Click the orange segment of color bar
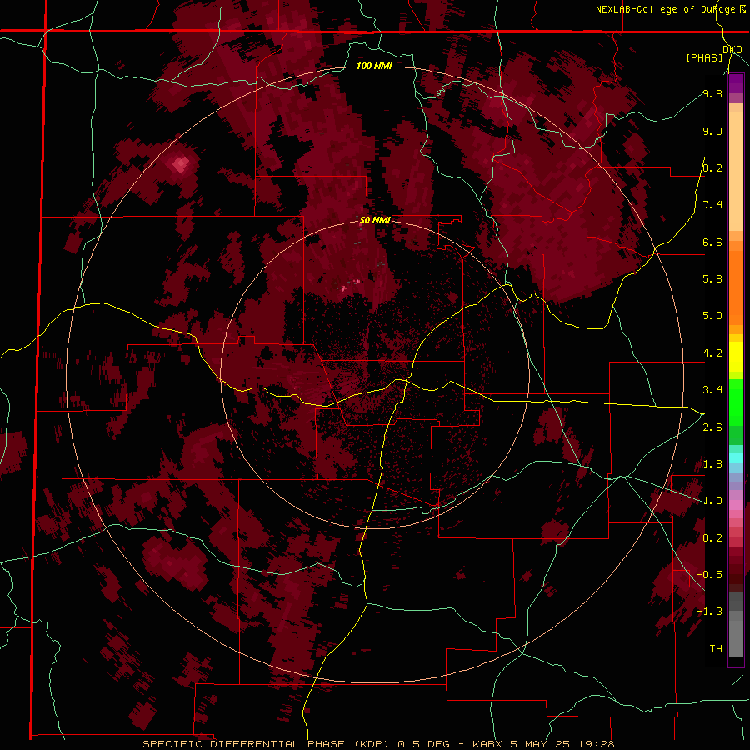The height and width of the screenshot is (750, 750). point(736,287)
